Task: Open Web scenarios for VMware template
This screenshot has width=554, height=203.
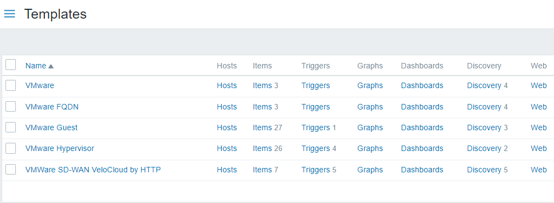Action: point(539,85)
